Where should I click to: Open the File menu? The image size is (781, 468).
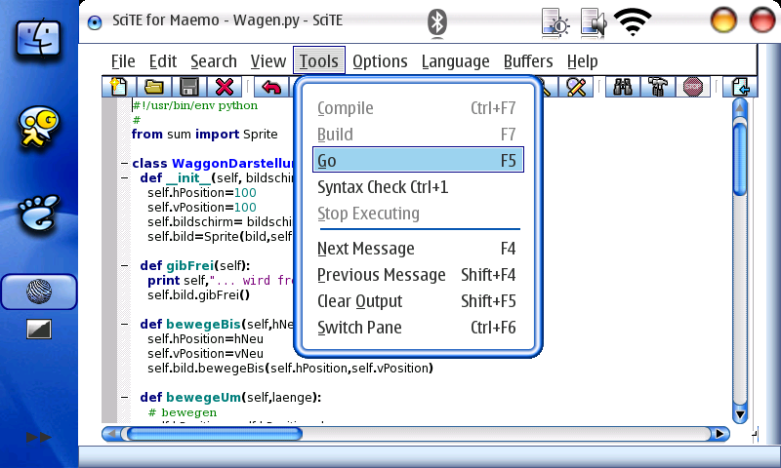click(123, 61)
